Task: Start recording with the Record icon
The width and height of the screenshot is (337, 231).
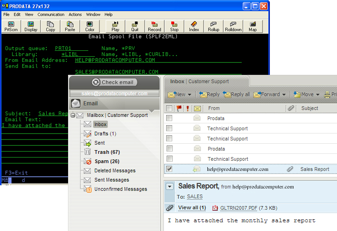Action: pyautogui.click(x=154, y=26)
